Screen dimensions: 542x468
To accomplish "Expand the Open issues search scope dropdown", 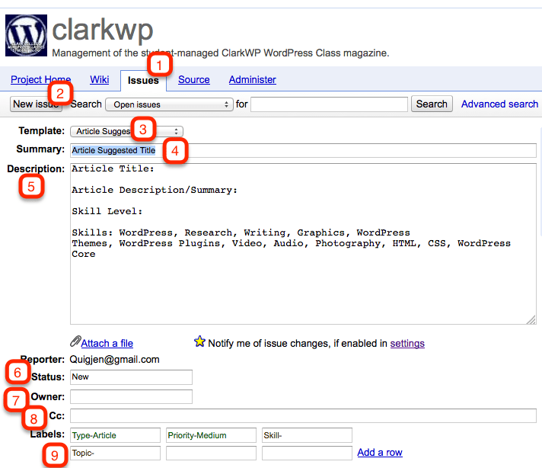I will (169, 104).
